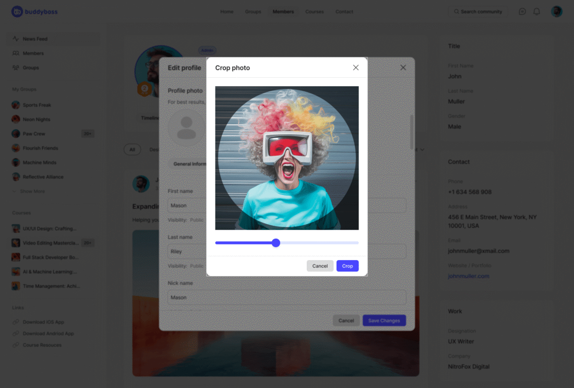Click the Save Changes button
Image resolution: width=574 pixels, height=388 pixels.
[x=384, y=321]
